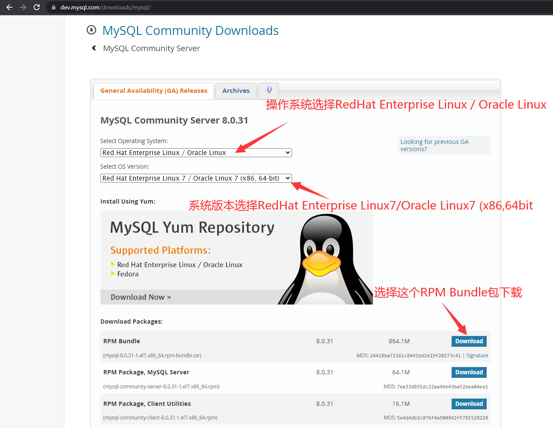Image resolution: width=553 pixels, height=428 pixels.
Task: Download the RPM Bundle package
Action: tap(469, 341)
